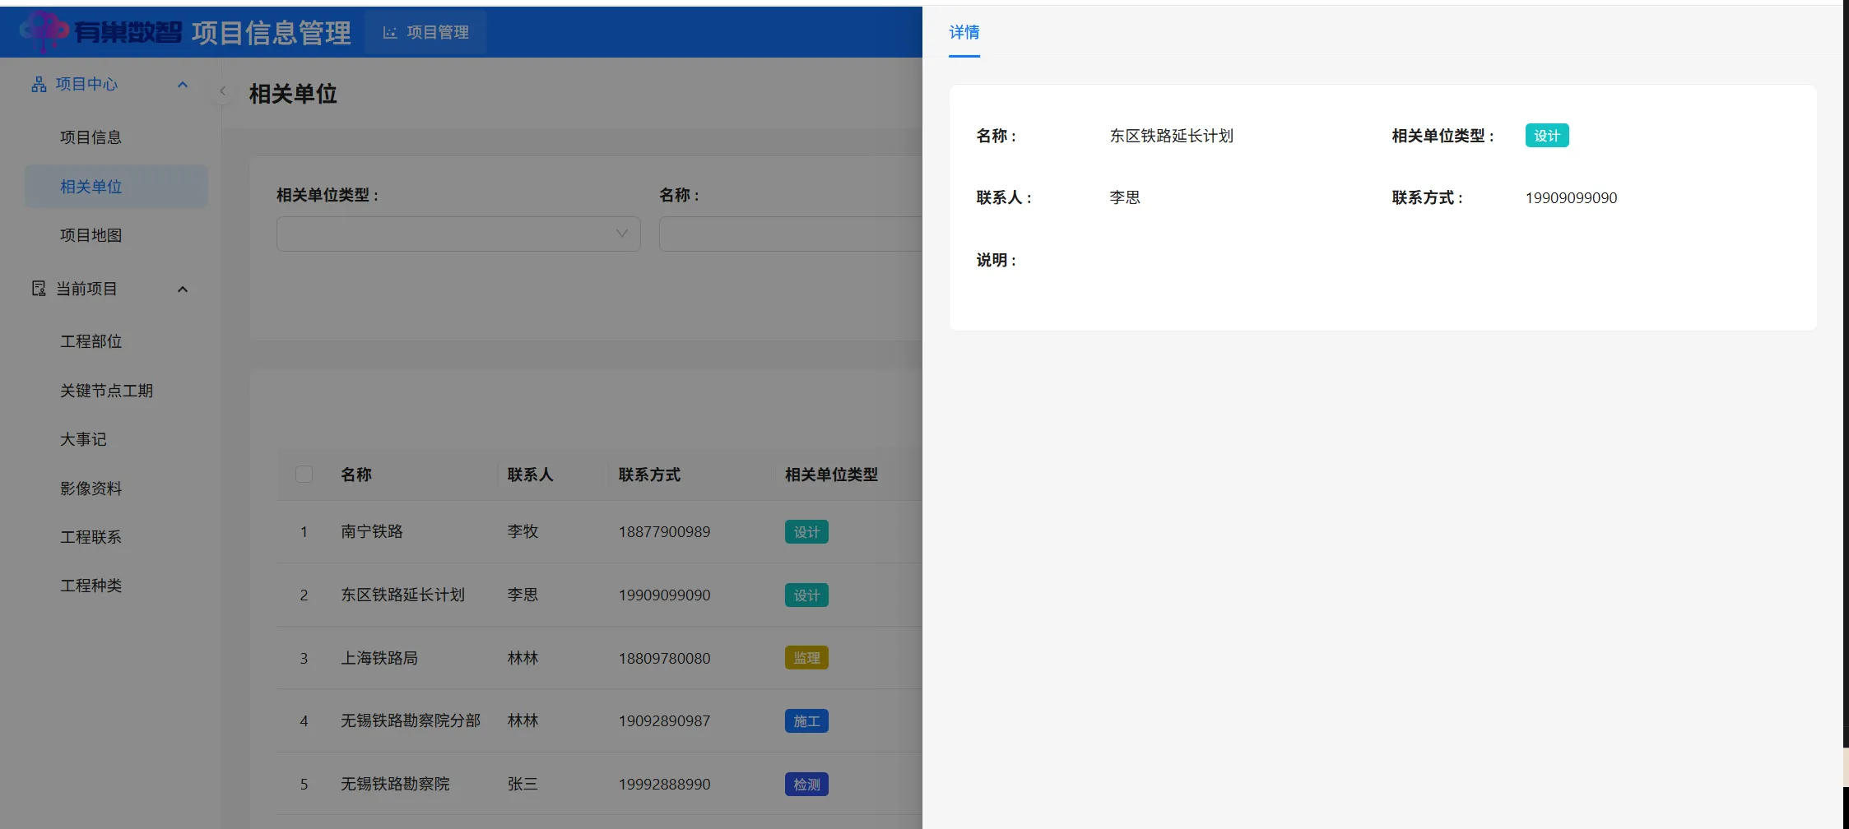Viewport: 1849px width, 829px height.
Task: Click phone number 19992888990
Action: 664,785
